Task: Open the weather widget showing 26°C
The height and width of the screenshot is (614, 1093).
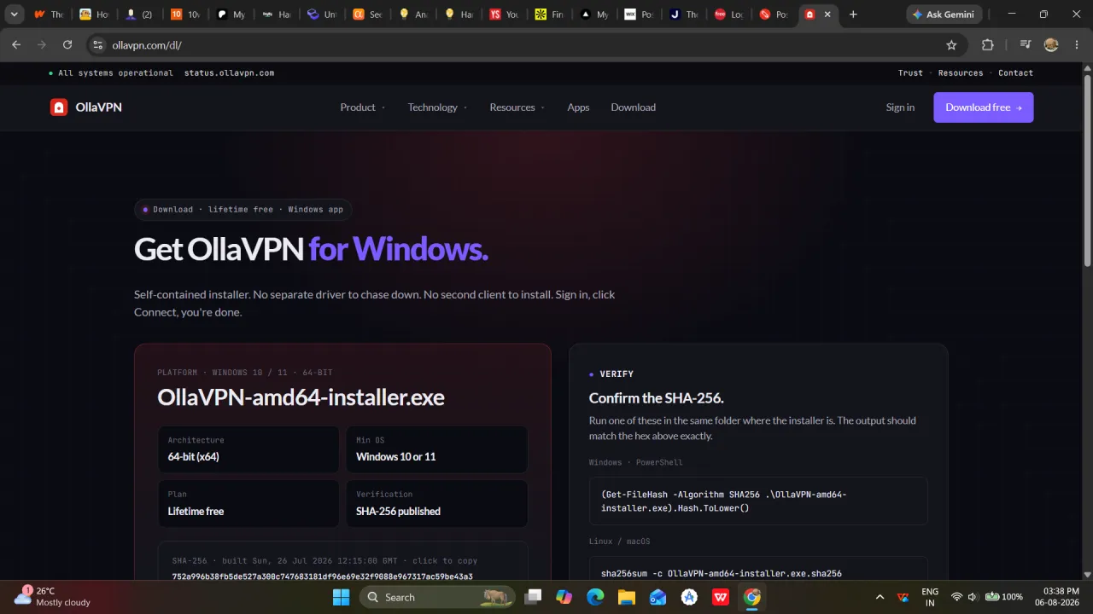Action: pos(53,597)
